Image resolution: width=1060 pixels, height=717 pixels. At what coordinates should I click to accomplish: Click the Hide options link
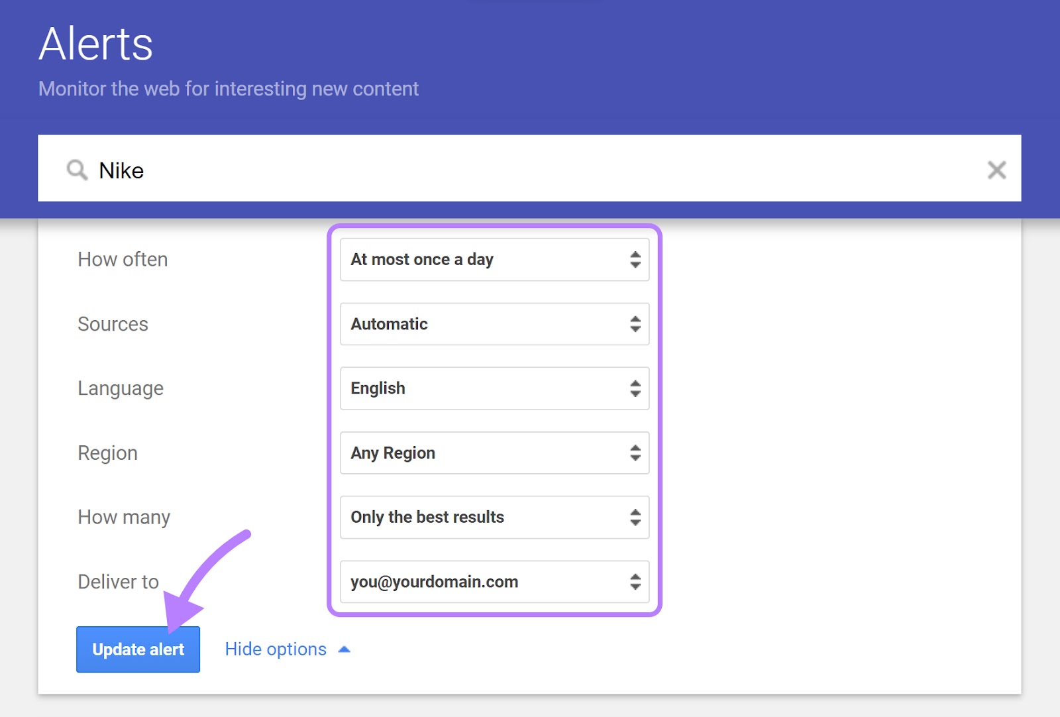tap(276, 649)
